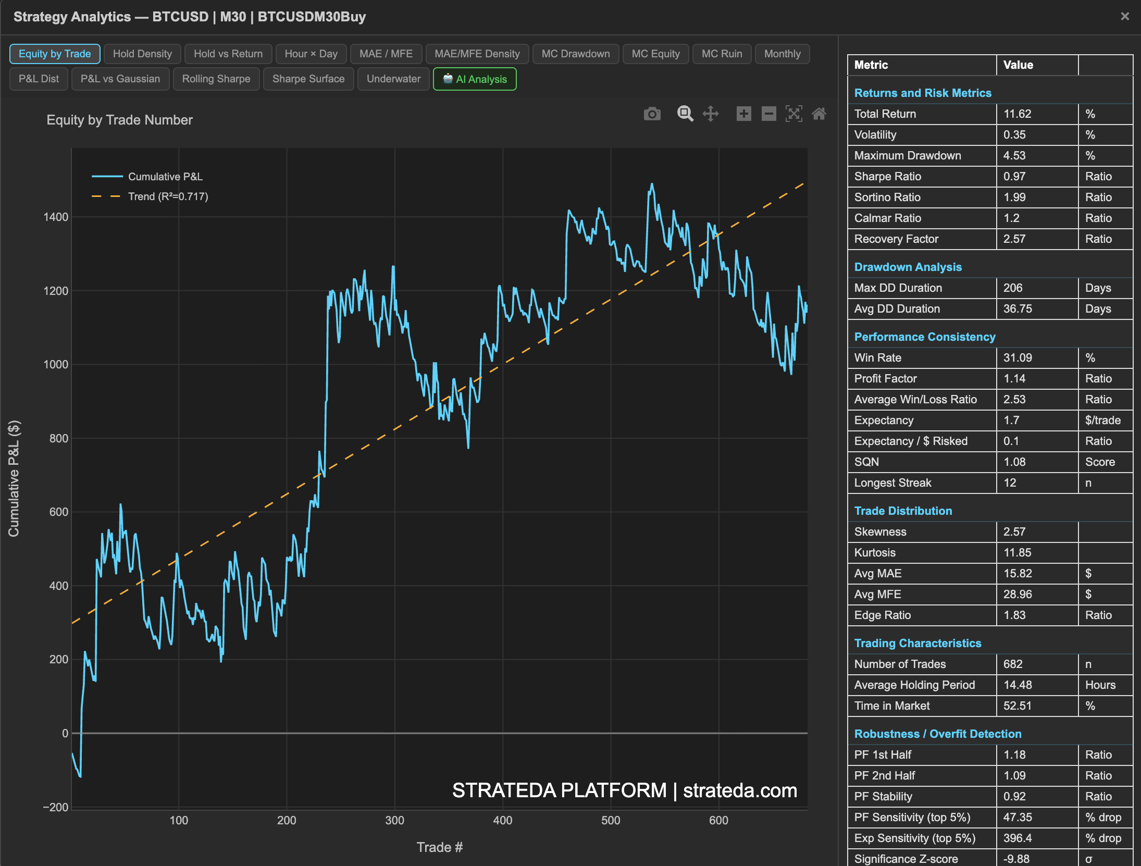The image size is (1141, 866).
Task: Select the box zoom magnifier tool
Action: [x=685, y=114]
